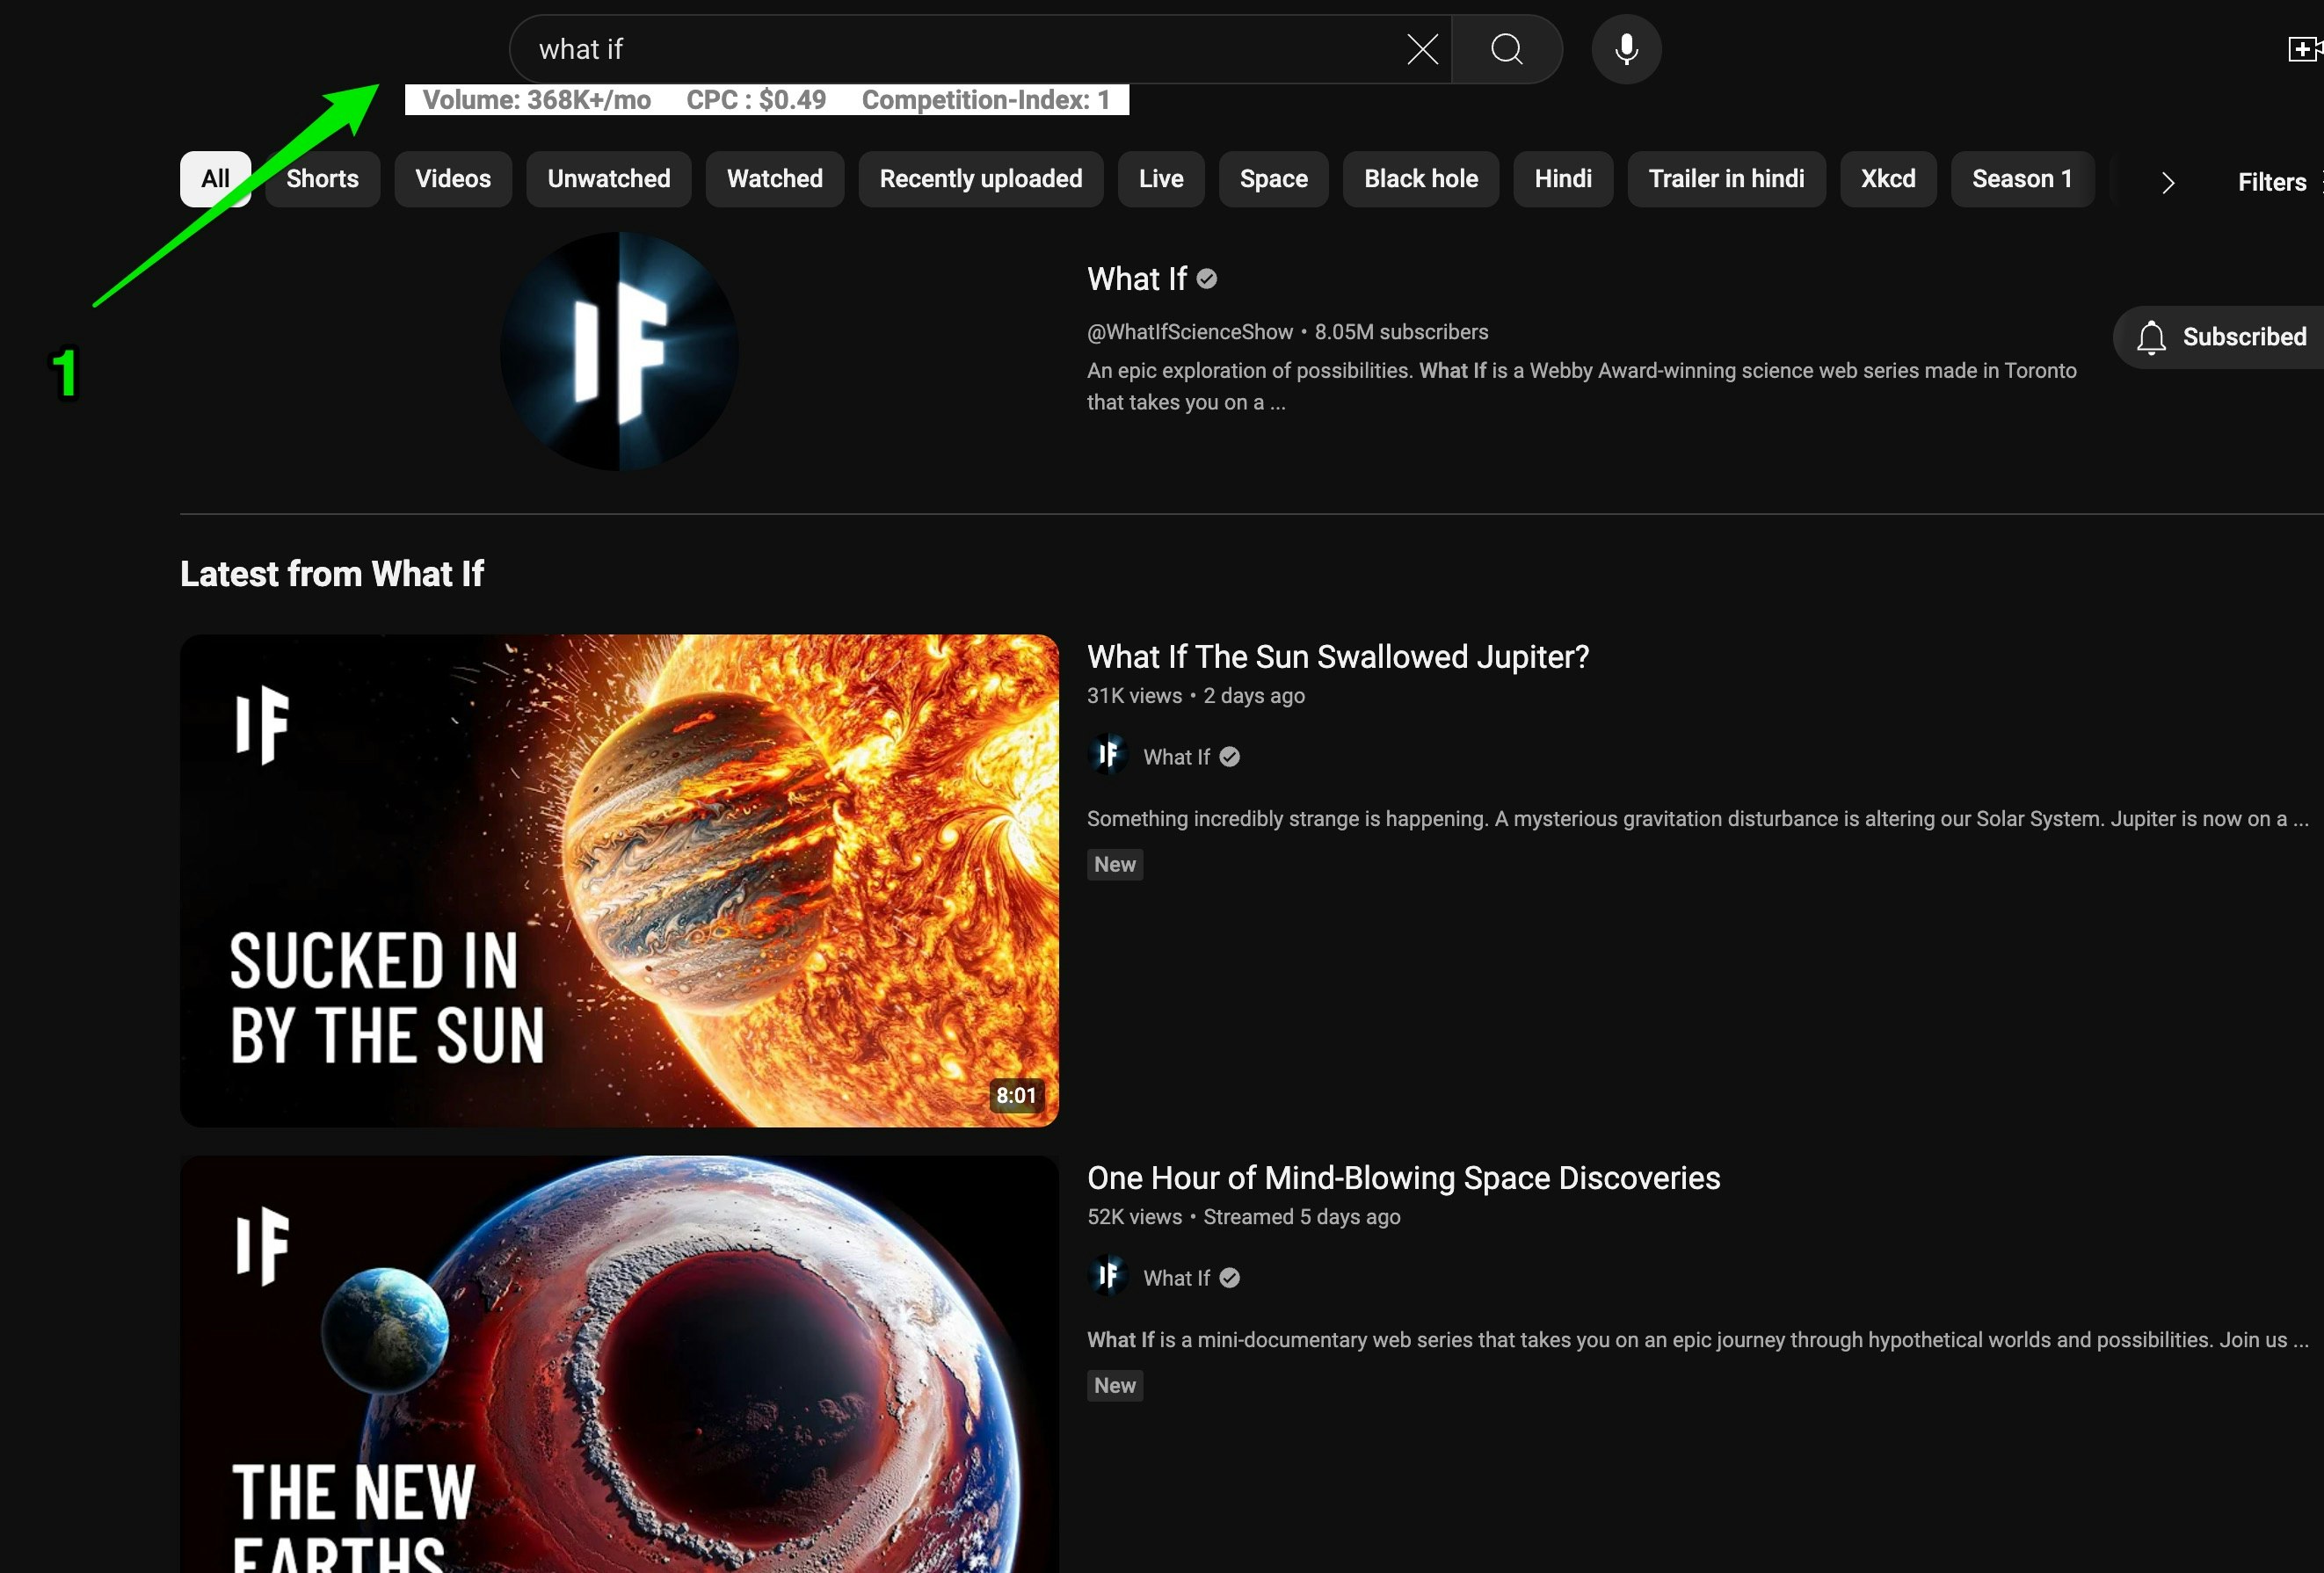Pick the Black hole filter chip
The height and width of the screenshot is (1573, 2324).
1421,179
